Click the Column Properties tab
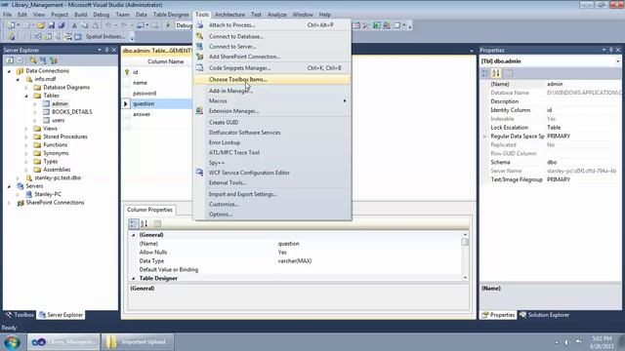625x351 pixels. coord(149,210)
